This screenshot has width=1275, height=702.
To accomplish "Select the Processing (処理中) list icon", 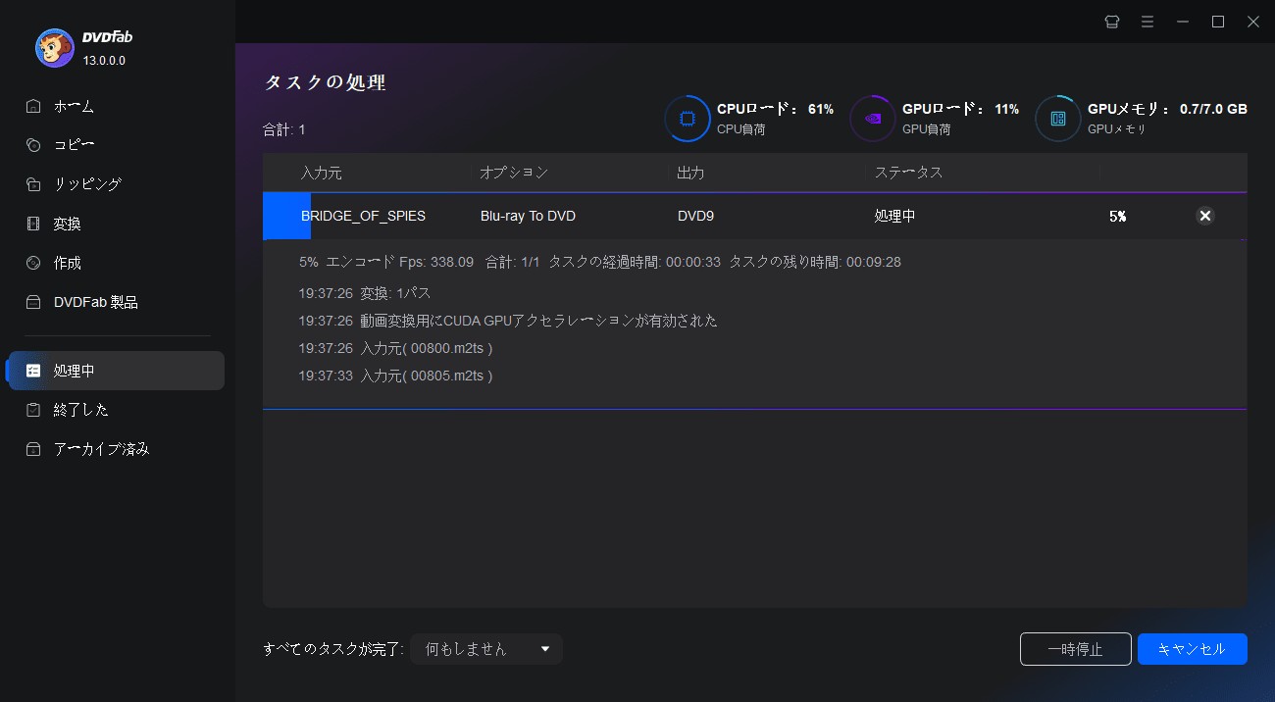I will pos(33,371).
